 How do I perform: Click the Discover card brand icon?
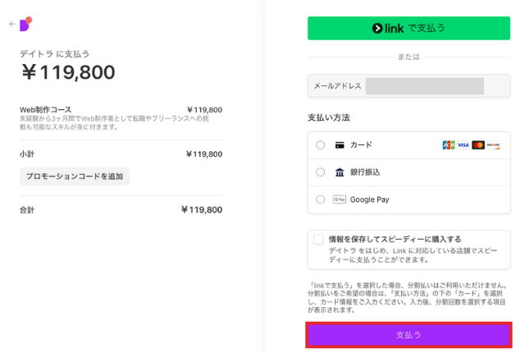pos(493,145)
